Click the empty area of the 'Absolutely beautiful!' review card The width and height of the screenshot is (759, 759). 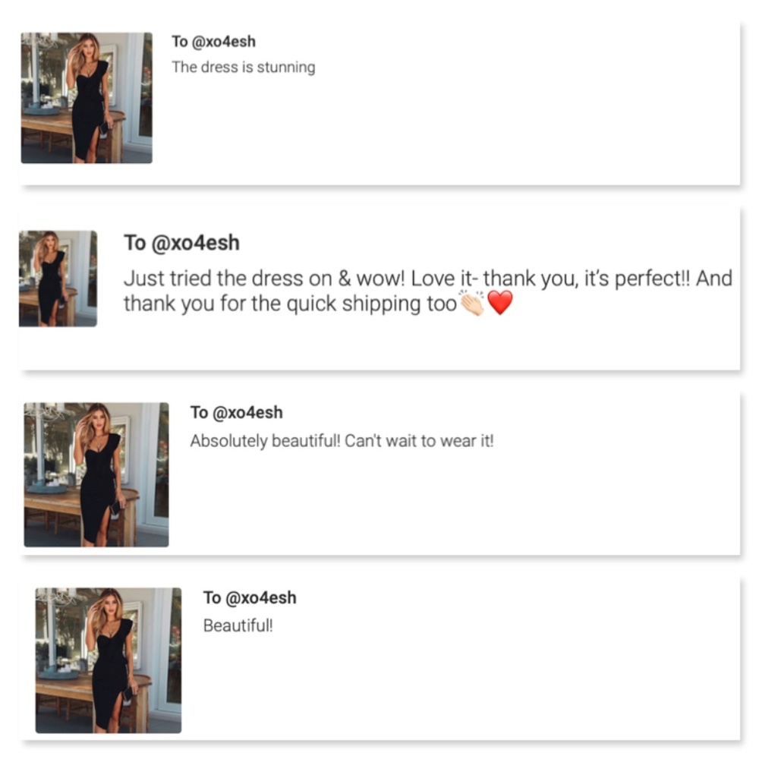[x=484, y=503]
